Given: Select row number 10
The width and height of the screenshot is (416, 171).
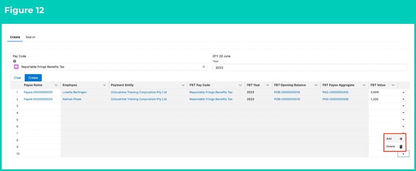Looking at the screenshot, I should [x=17, y=154].
